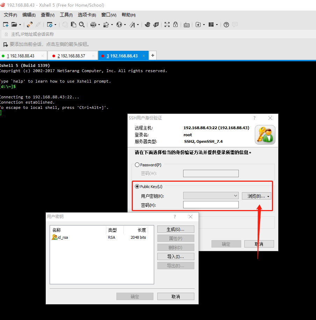Click the virtual keyboard toolbar icon
The height and width of the screenshot is (320, 316).
pyautogui.click(x=187, y=25)
